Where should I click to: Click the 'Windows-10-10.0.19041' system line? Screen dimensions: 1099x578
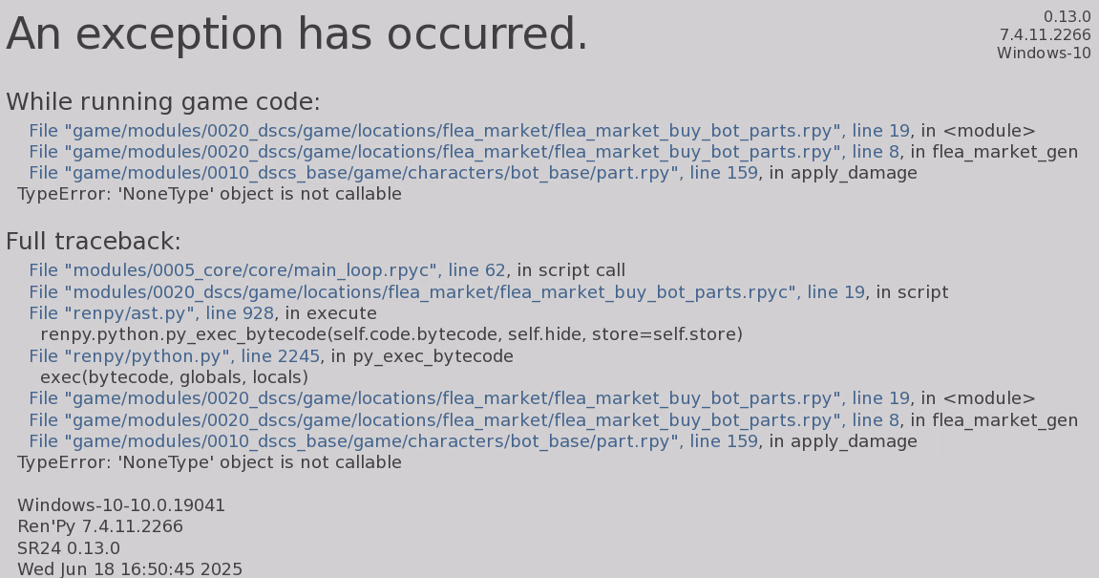coord(121,505)
